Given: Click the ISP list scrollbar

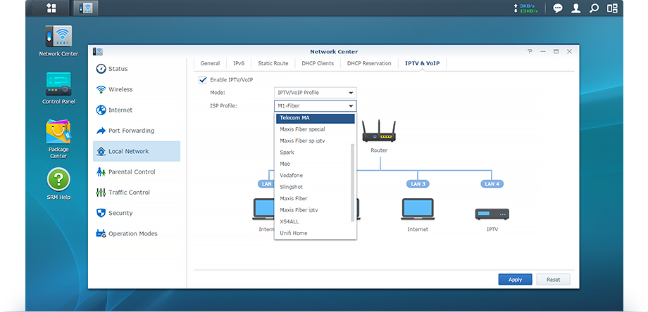Looking at the screenshot, I should pos(353,182).
